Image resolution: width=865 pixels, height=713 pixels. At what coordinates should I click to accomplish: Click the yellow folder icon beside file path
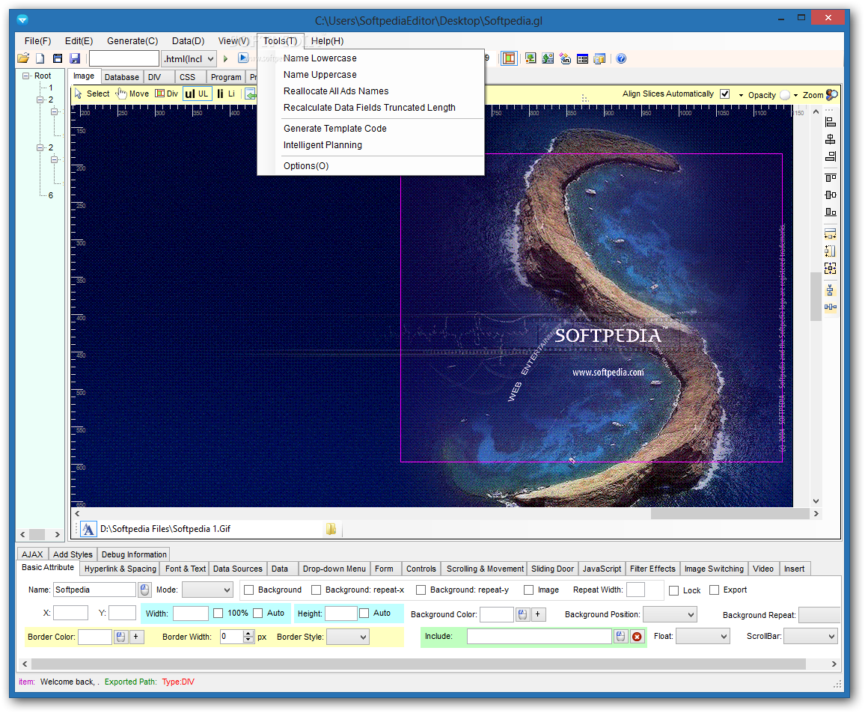click(331, 529)
